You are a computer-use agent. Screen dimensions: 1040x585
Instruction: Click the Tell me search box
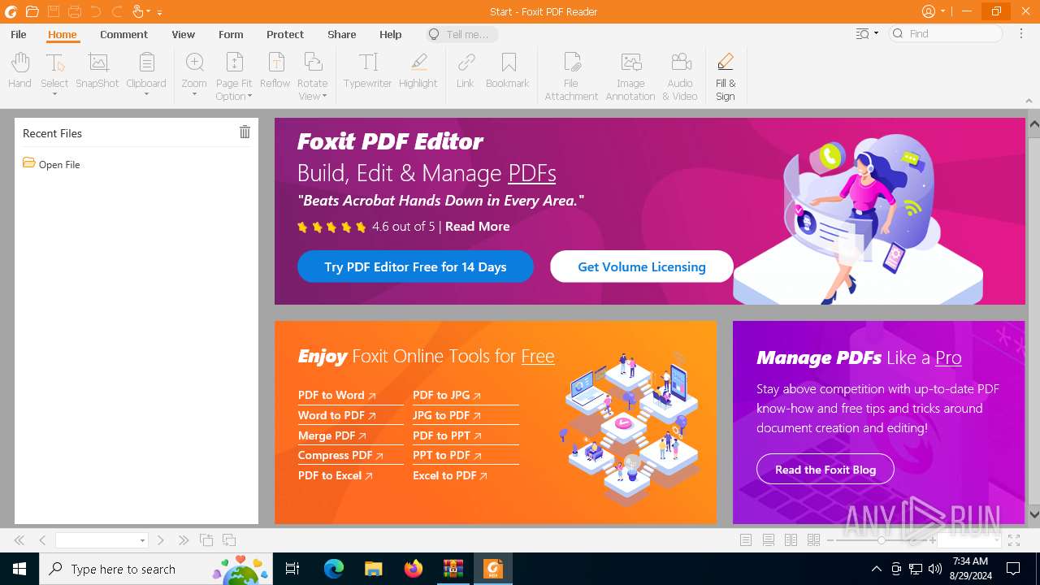point(461,34)
